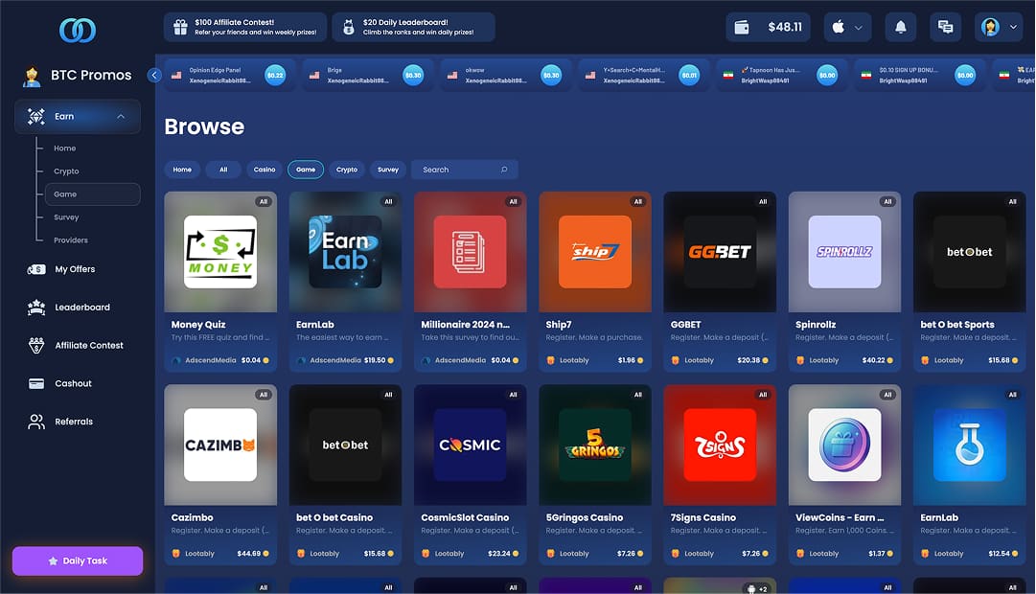
Task: Click the Opinion Edge Panel ticker item
Action: 227,76
